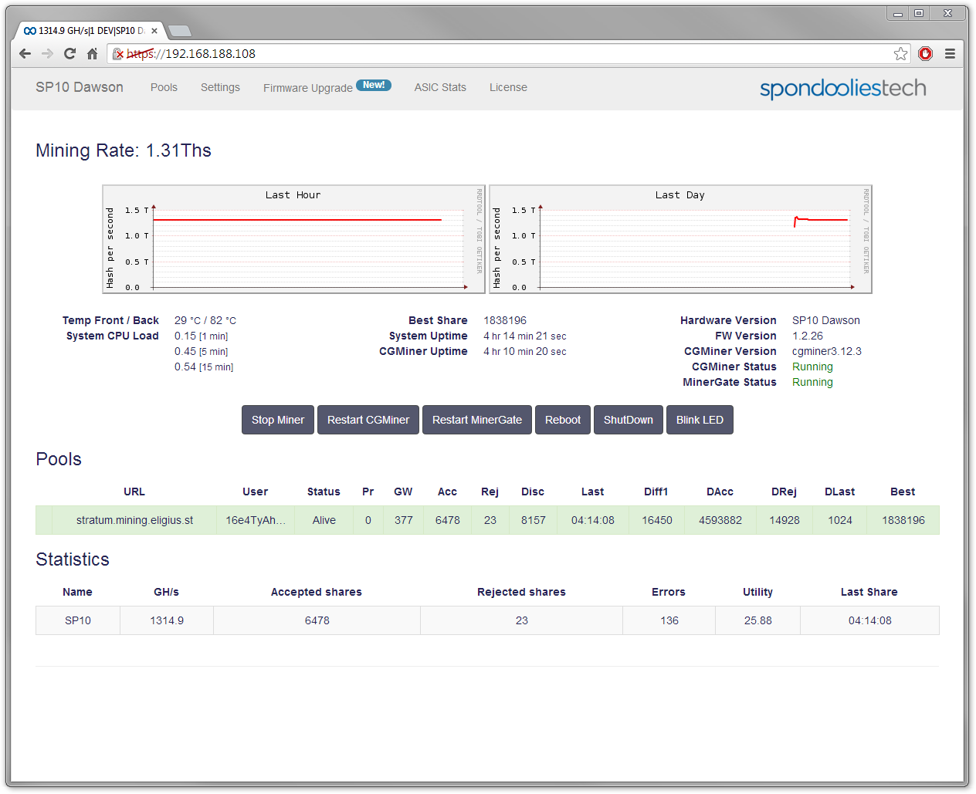Viewport: 976px width, 794px height.
Task: Click the 4593882 DAcc value
Action: point(720,520)
